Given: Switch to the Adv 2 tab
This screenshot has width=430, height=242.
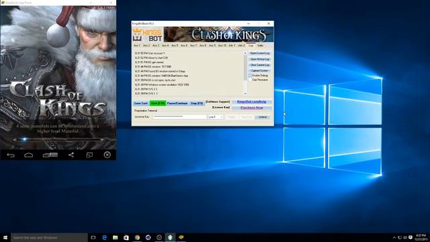Looking at the screenshot, I should point(241,45).
